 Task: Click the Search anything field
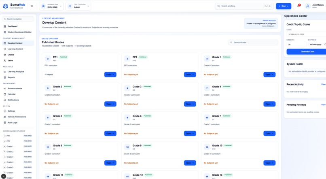click(244, 6)
